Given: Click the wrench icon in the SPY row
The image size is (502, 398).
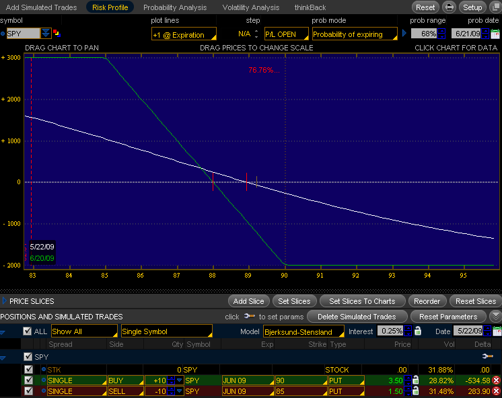Looking at the screenshot, I should pyautogui.click(x=487, y=356).
